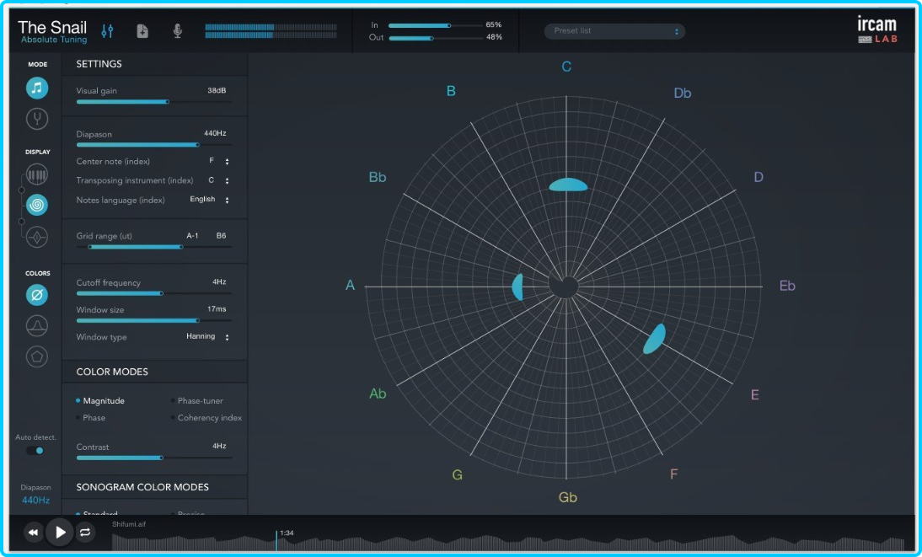Open the Notes language English dropdown
Image resolution: width=922 pixels, height=557 pixels.
point(209,200)
